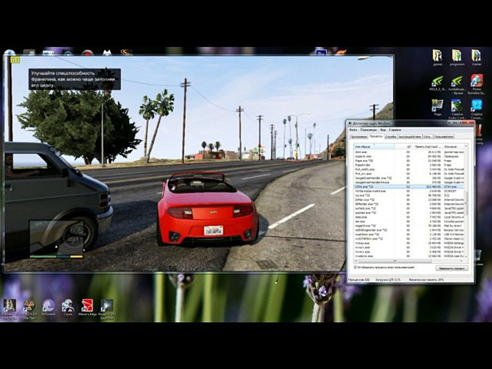
Task: Click the process list scroll-up arrow
Action: coord(466,146)
